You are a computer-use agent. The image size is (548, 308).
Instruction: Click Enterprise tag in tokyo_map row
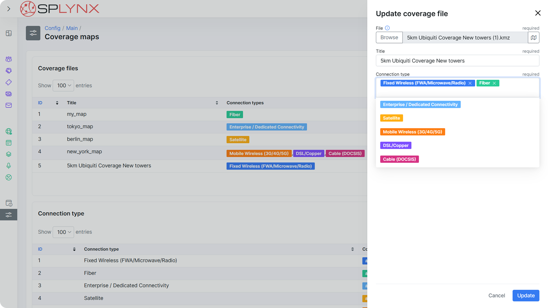[x=267, y=127]
